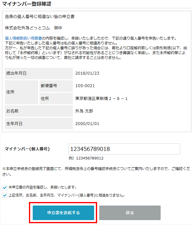Click the お名前 label cell

click(x=39, y=111)
